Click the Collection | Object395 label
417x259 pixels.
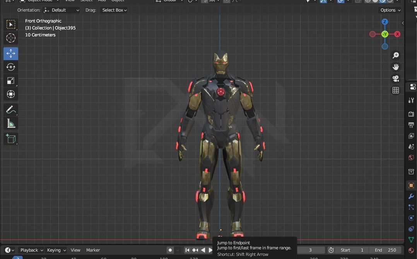[x=50, y=28]
